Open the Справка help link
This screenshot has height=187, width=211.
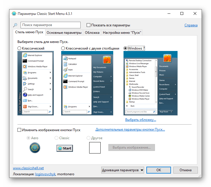click(x=191, y=25)
